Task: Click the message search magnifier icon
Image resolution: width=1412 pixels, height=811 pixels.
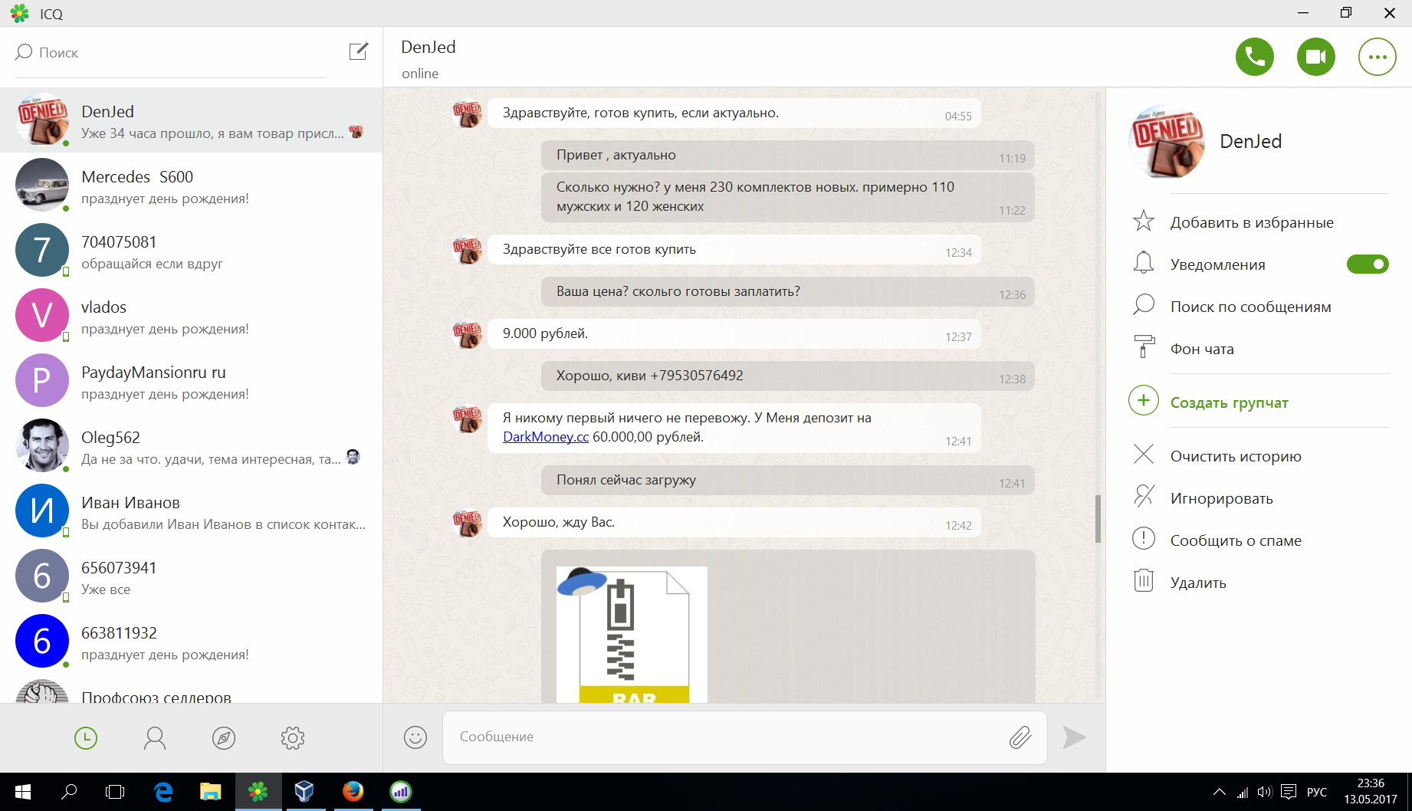Action: 1144,305
